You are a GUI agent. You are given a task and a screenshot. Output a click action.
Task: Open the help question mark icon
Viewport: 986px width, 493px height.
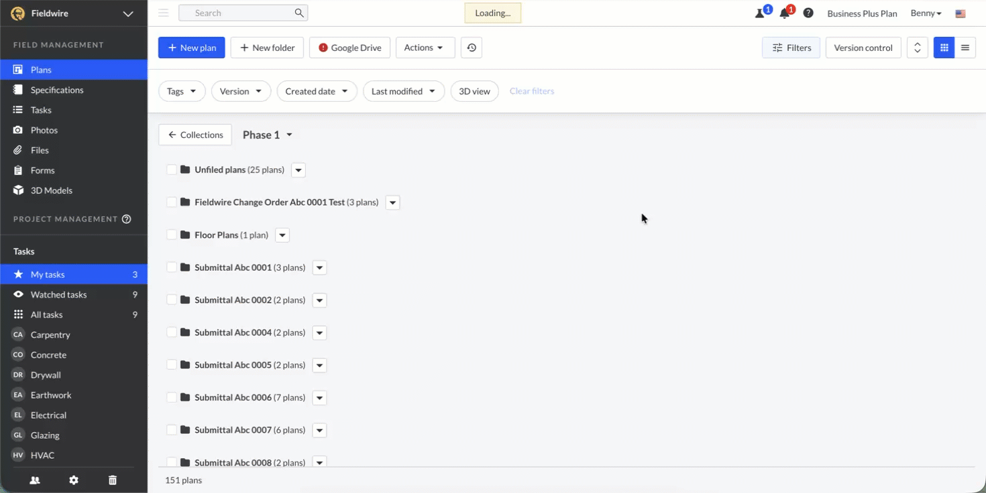click(x=808, y=13)
